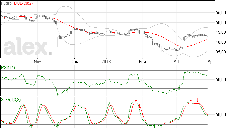Screen dimensions: 231x129
Task: Click the Mrt label on time axis
Action: pos(176,61)
